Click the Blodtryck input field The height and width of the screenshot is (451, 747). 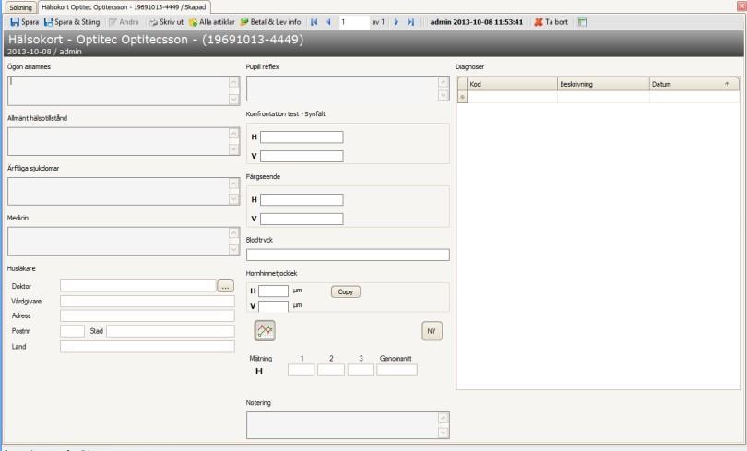click(x=348, y=255)
